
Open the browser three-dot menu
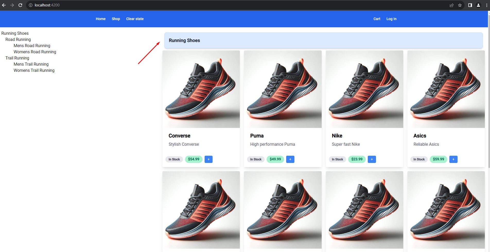[x=487, y=5]
